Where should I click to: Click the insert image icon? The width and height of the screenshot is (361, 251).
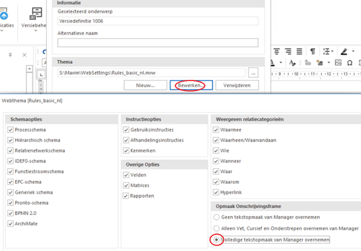(x=339, y=62)
